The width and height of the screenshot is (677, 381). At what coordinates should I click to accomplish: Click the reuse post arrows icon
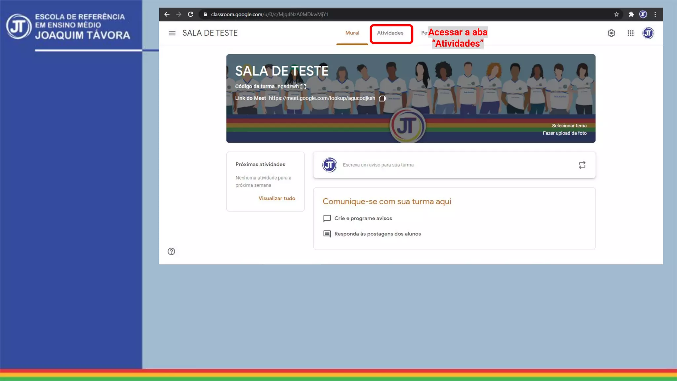582,165
